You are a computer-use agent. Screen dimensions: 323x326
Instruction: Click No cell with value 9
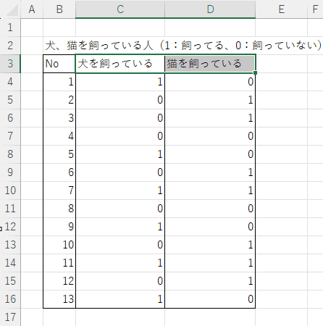[x=59, y=227]
